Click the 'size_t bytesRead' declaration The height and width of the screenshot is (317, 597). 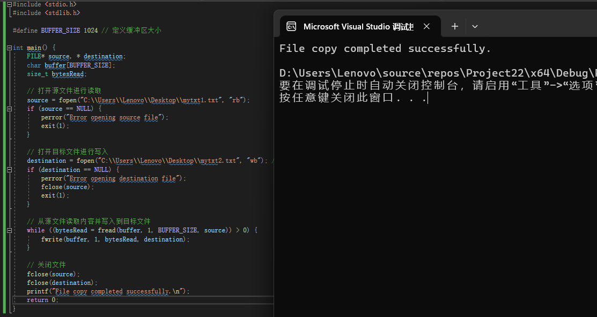point(56,74)
